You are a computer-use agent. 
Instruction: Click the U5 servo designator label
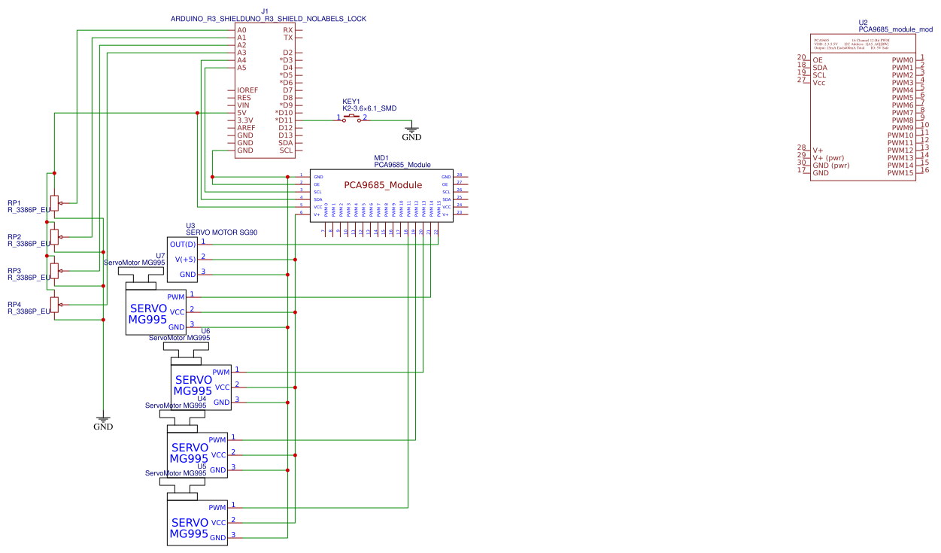click(202, 466)
